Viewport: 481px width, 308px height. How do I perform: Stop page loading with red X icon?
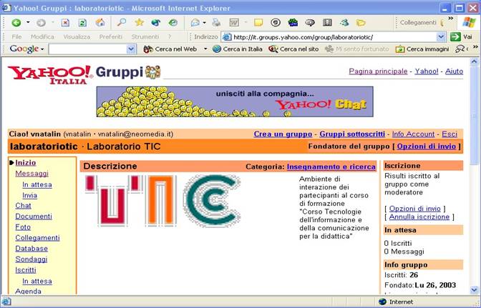click(x=65, y=23)
